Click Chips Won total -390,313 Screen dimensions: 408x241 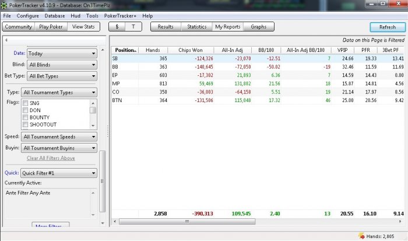(x=202, y=214)
